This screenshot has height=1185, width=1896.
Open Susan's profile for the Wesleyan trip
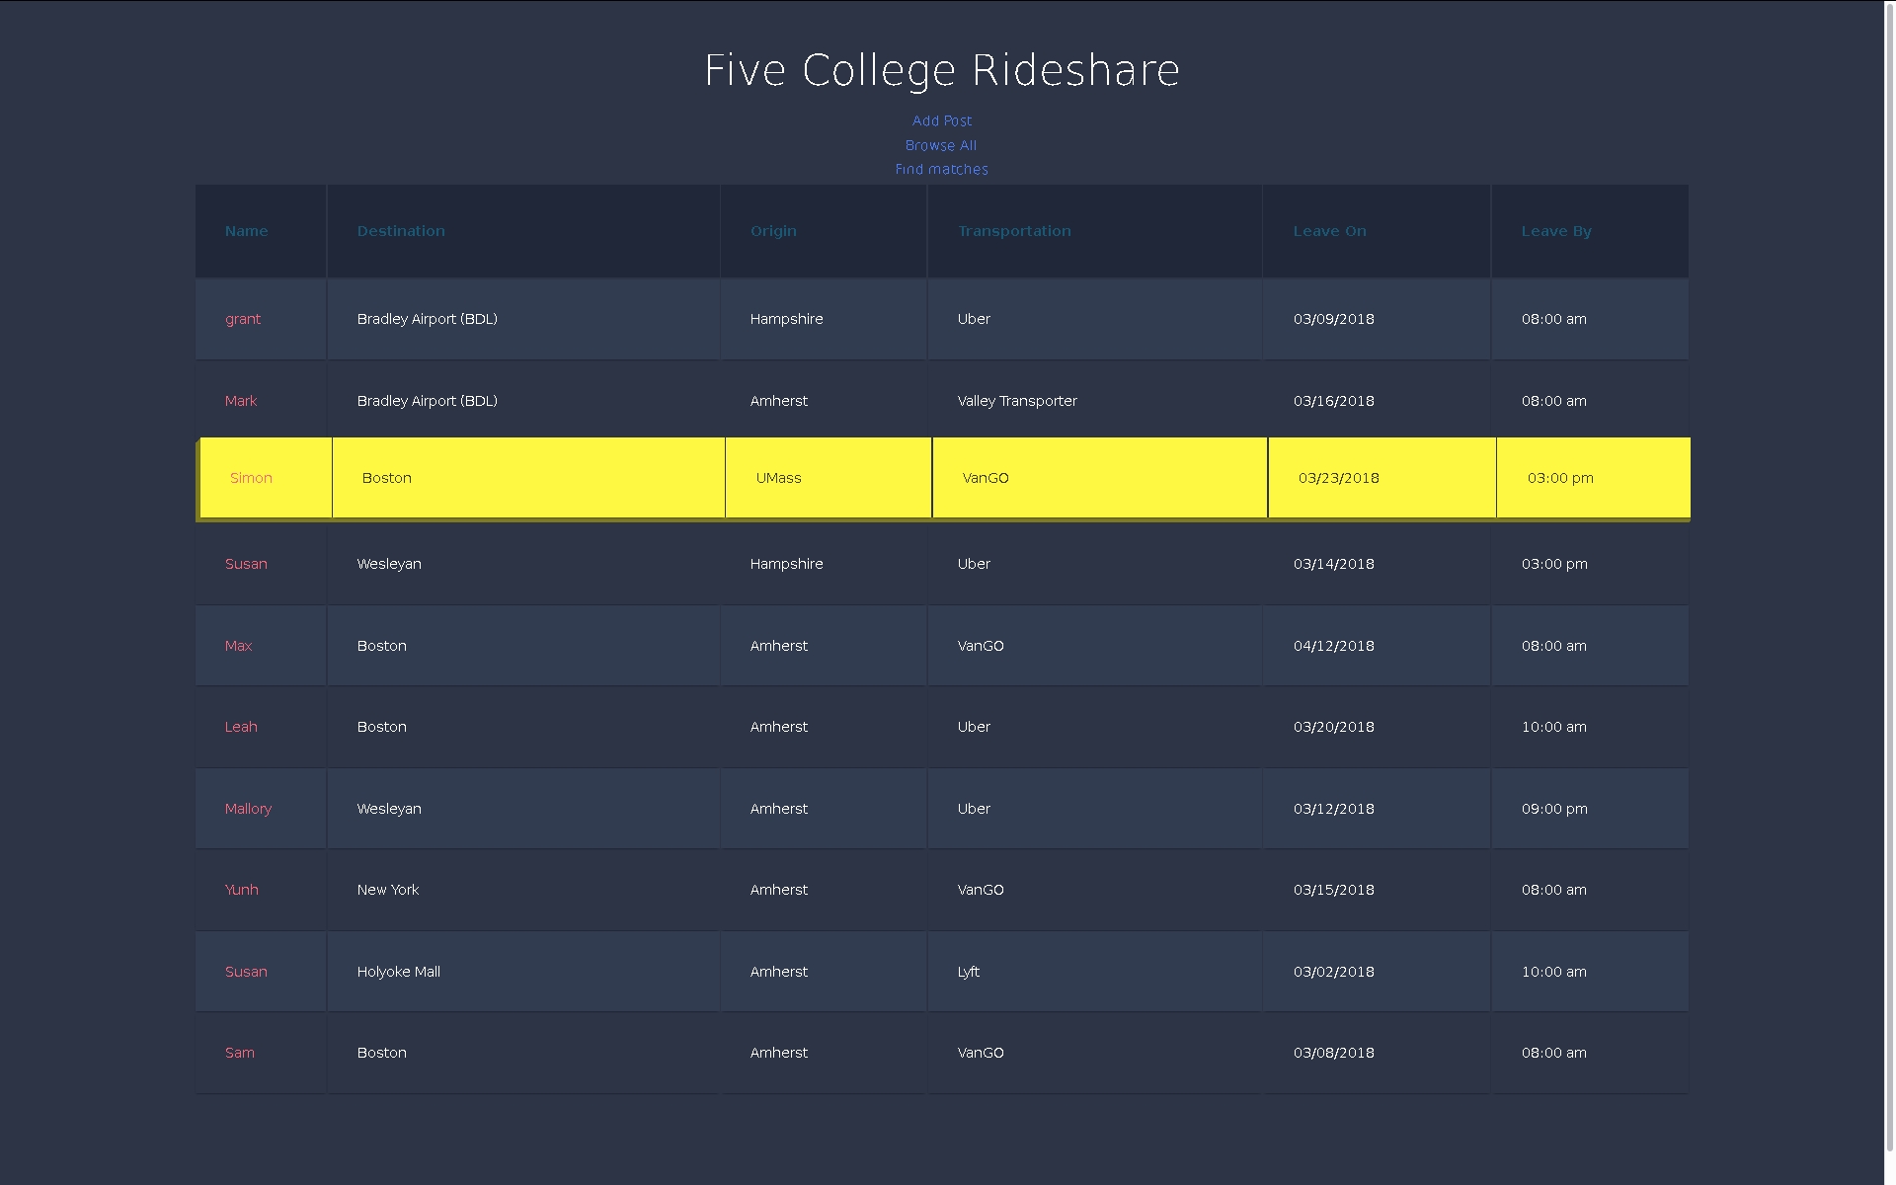click(246, 564)
